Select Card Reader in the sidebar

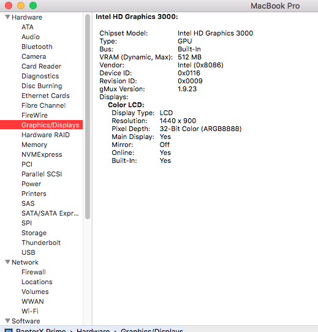[41, 66]
